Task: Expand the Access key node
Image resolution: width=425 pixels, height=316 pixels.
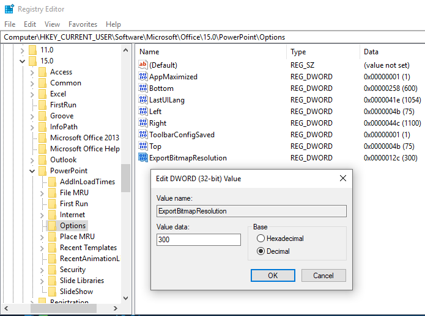Action: pos(32,73)
